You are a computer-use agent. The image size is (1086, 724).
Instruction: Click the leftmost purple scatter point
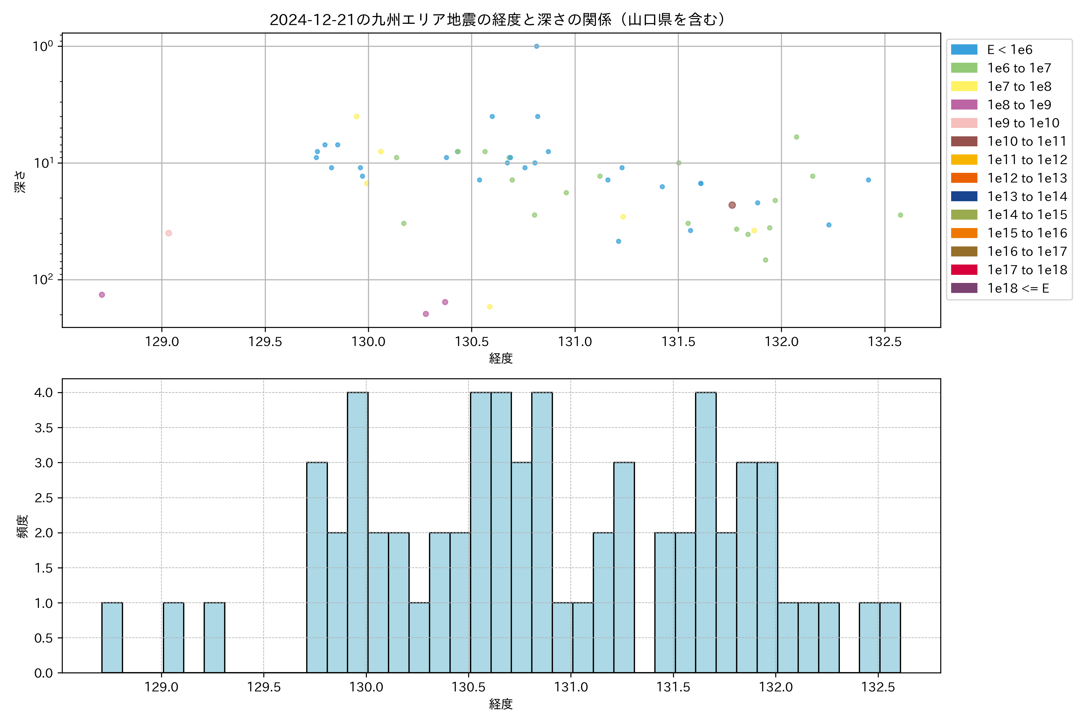[x=102, y=295]
